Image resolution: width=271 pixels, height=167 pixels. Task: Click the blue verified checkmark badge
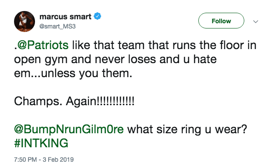[98, 16]
